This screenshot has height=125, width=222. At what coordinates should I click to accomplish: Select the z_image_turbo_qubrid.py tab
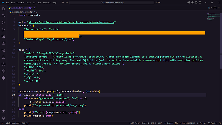click(x=22, y=8)
